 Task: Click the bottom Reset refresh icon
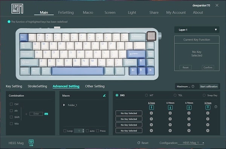pos(139,143)
